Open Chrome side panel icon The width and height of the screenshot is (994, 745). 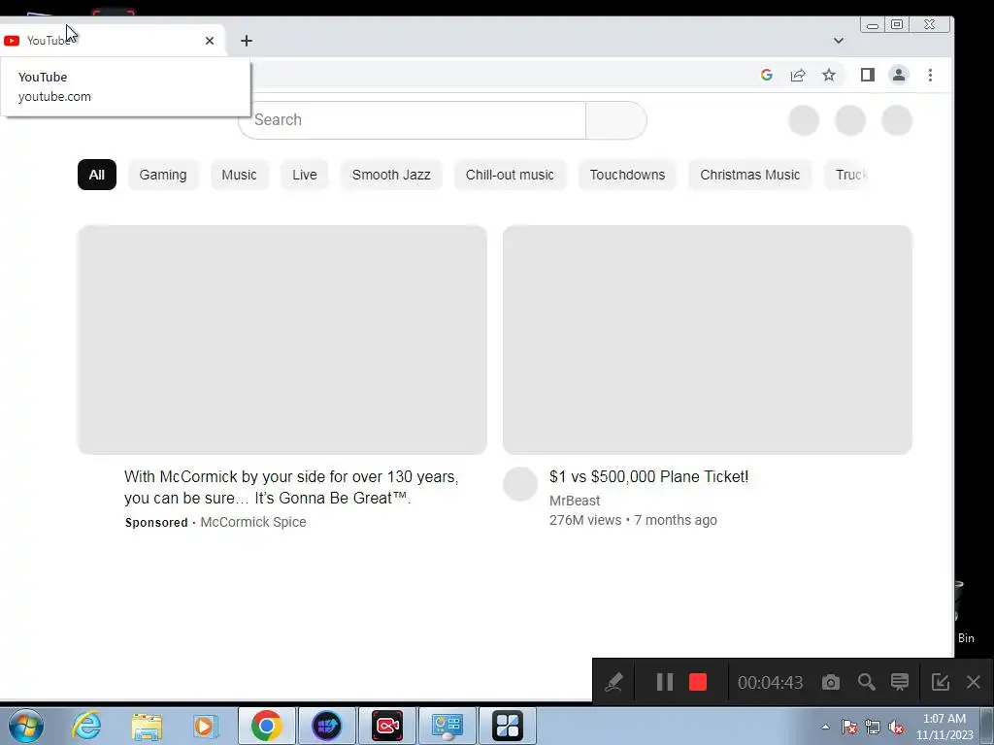867,76
